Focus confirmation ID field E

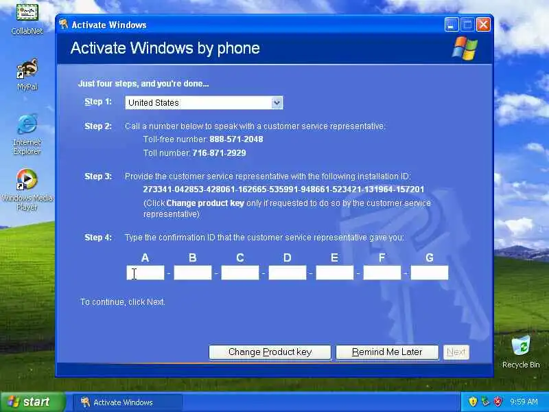[335, 273]
